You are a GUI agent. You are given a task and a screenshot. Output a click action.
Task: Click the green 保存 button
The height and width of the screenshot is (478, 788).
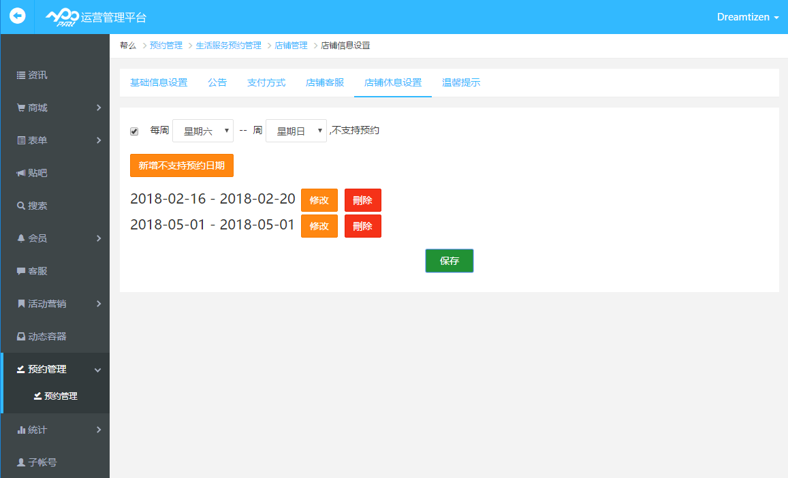(450, 261)
